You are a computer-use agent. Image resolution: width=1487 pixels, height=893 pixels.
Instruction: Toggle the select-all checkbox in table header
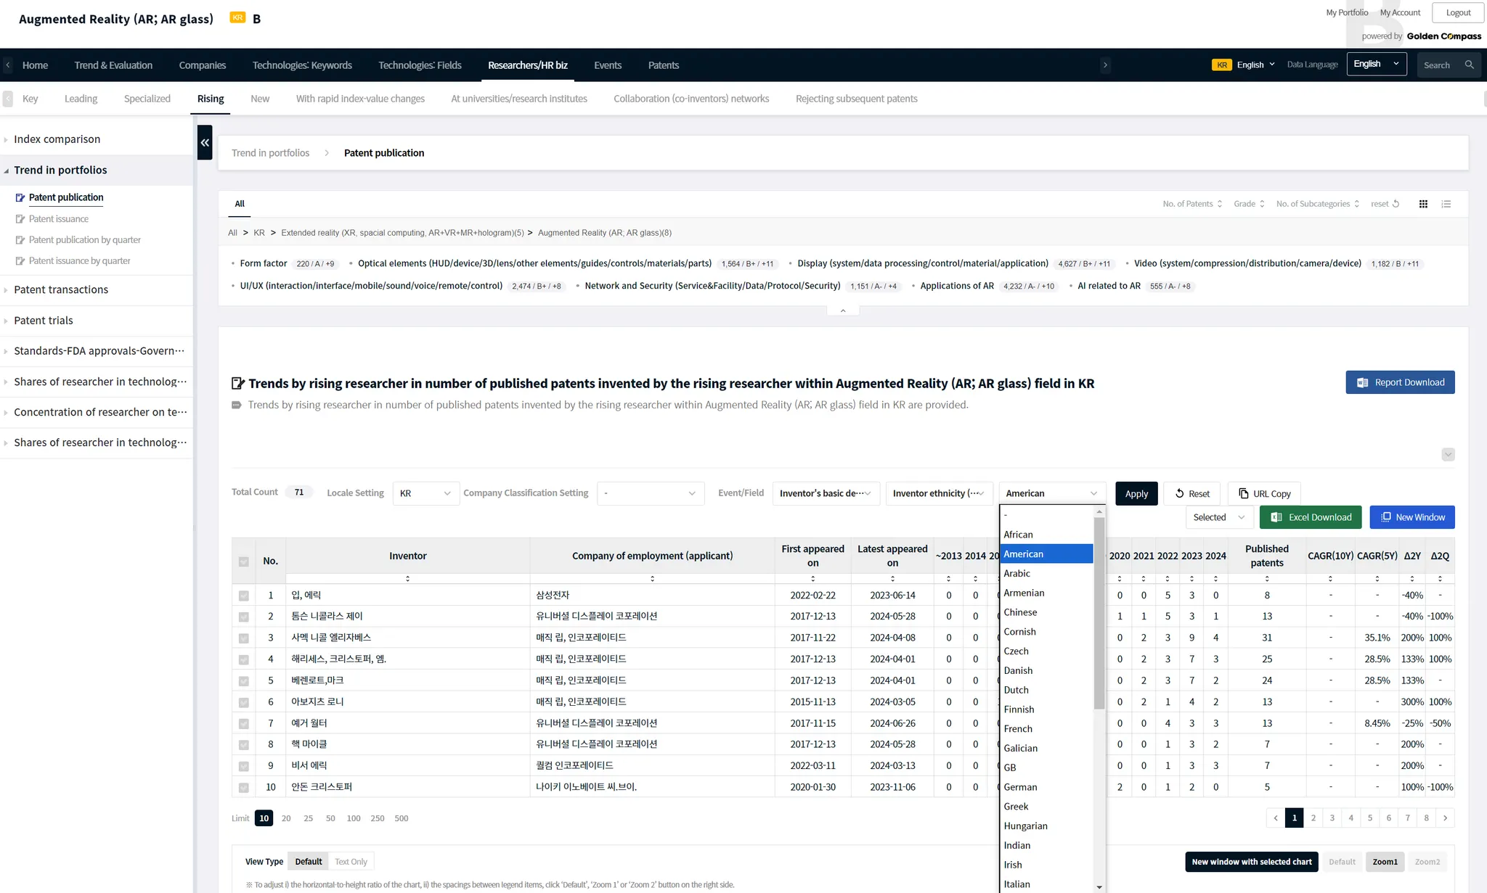(x=244, y=561)
